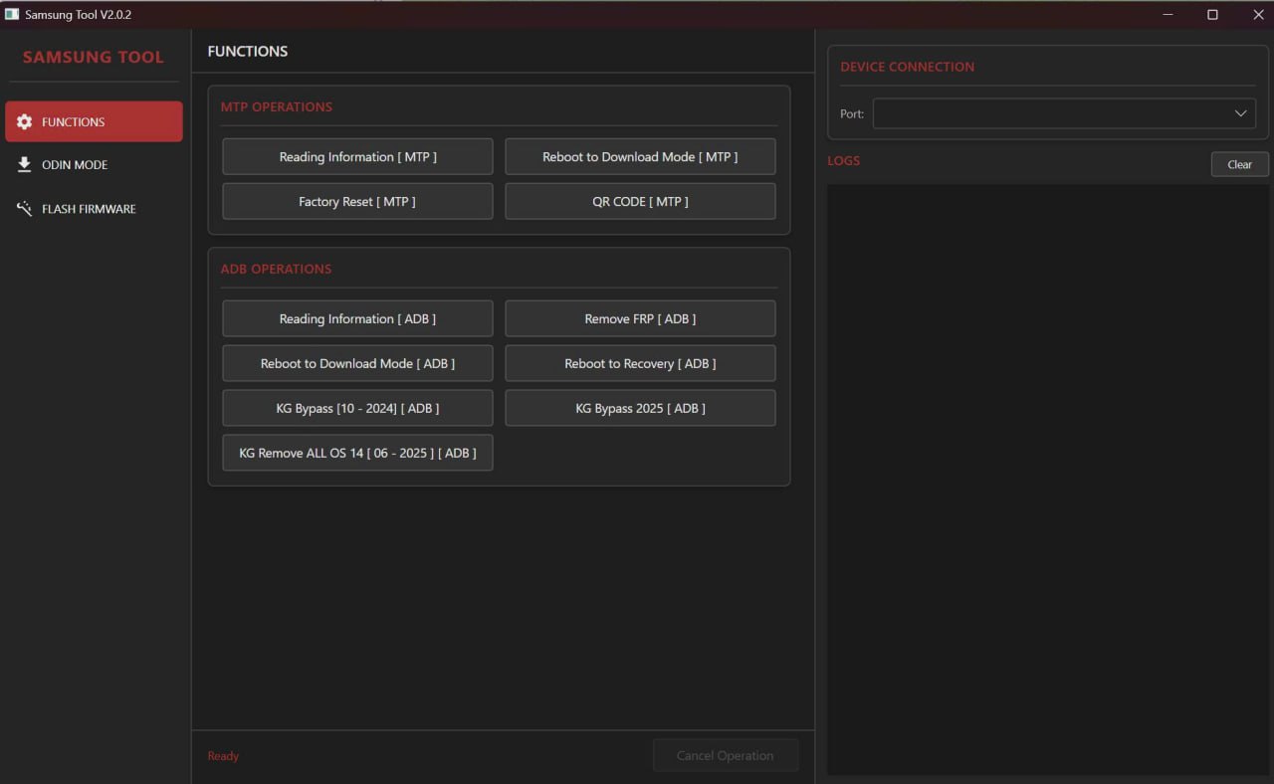Click the Port combo box field
Image resolution: width=1274 pixels, height=784 pixels.
pyautogui.click(x=1064, y=113)
